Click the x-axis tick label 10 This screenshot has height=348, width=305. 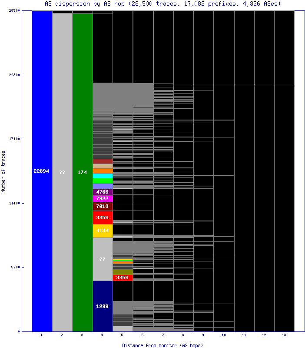coord(224,335)
